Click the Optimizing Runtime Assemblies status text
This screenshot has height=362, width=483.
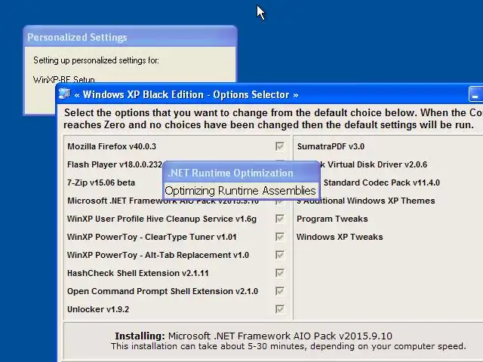click(240, 191)
